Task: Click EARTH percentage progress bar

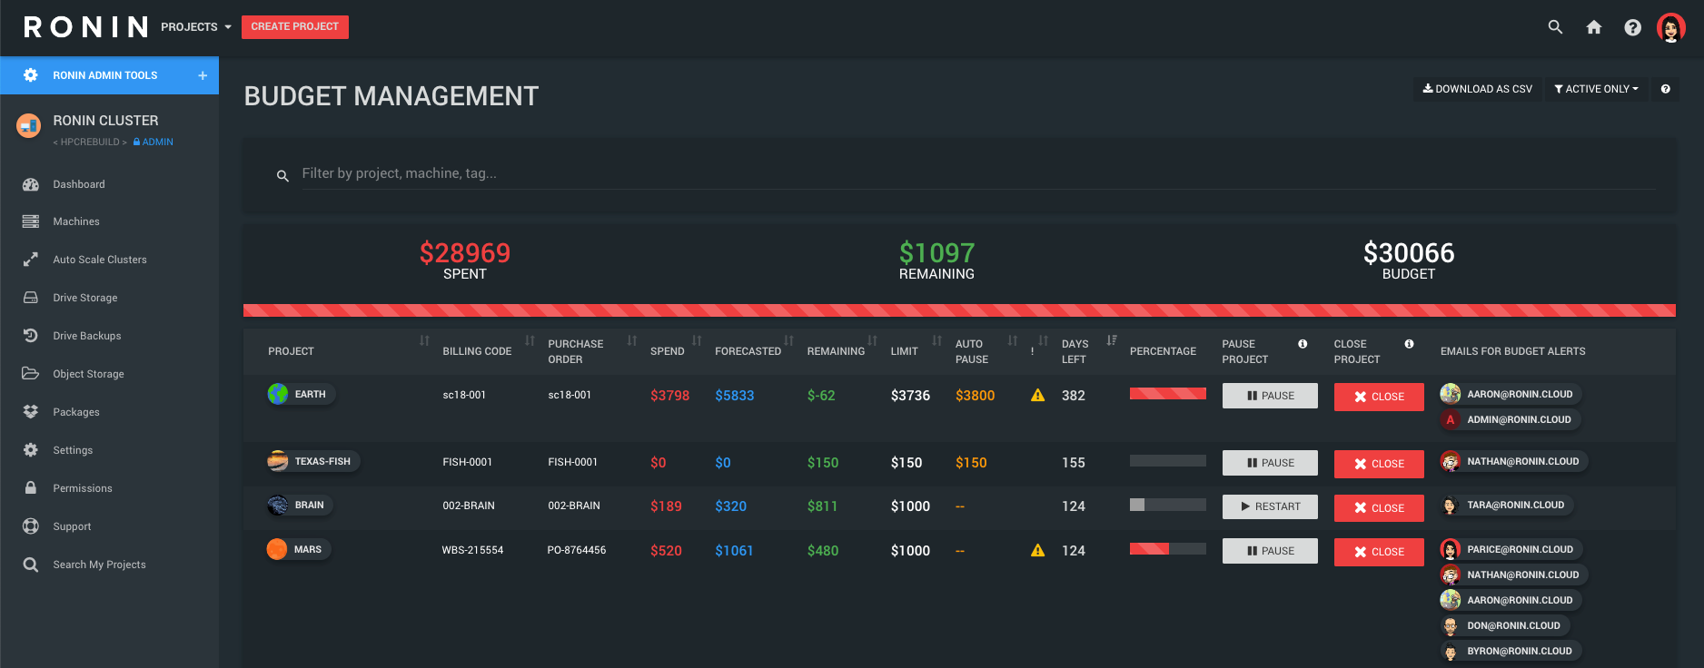Action: point(1168,394)
